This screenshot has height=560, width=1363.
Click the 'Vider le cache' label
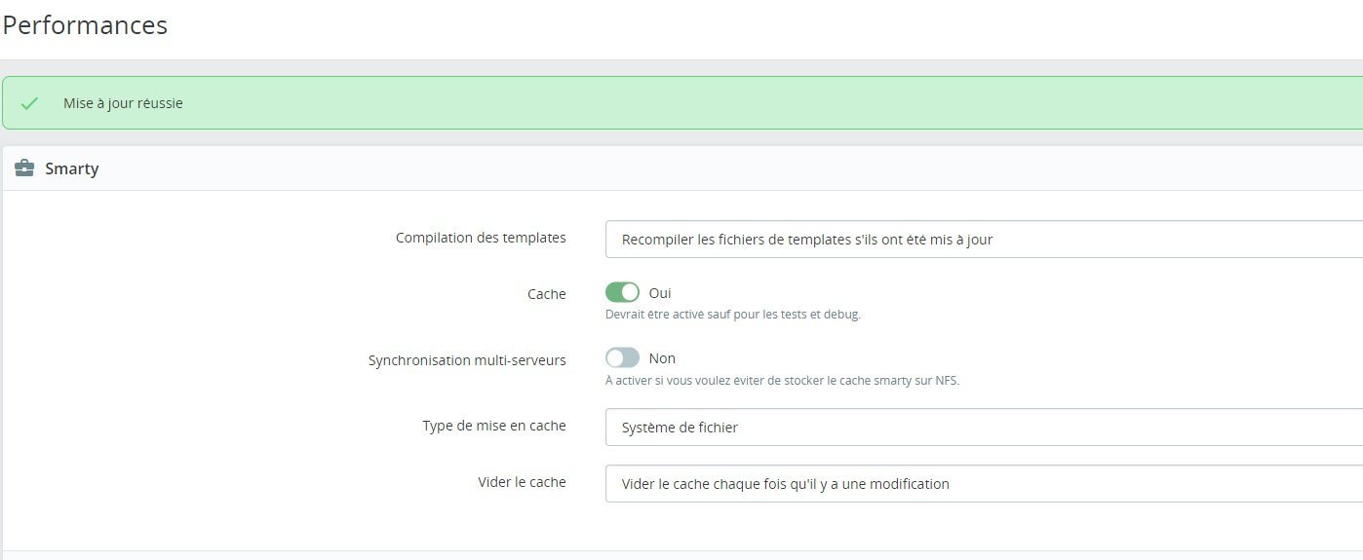[x=522, y=482]
